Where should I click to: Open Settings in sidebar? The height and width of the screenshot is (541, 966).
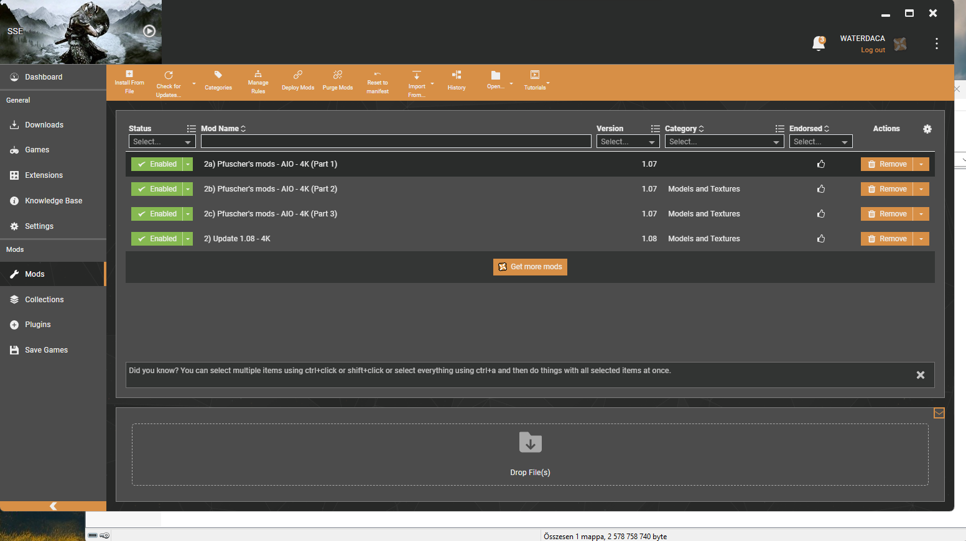click(x=53, y=226)
